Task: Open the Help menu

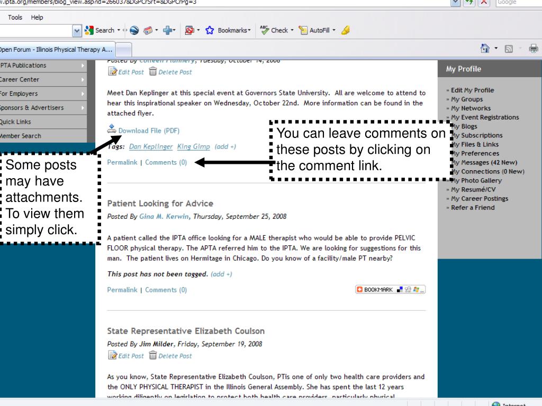Action: [x=37, y=17]
